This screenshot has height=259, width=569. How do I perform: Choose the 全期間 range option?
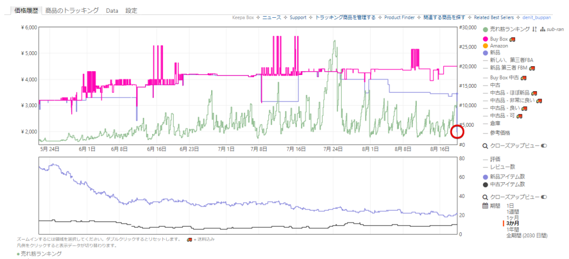(x=528, y=236)
